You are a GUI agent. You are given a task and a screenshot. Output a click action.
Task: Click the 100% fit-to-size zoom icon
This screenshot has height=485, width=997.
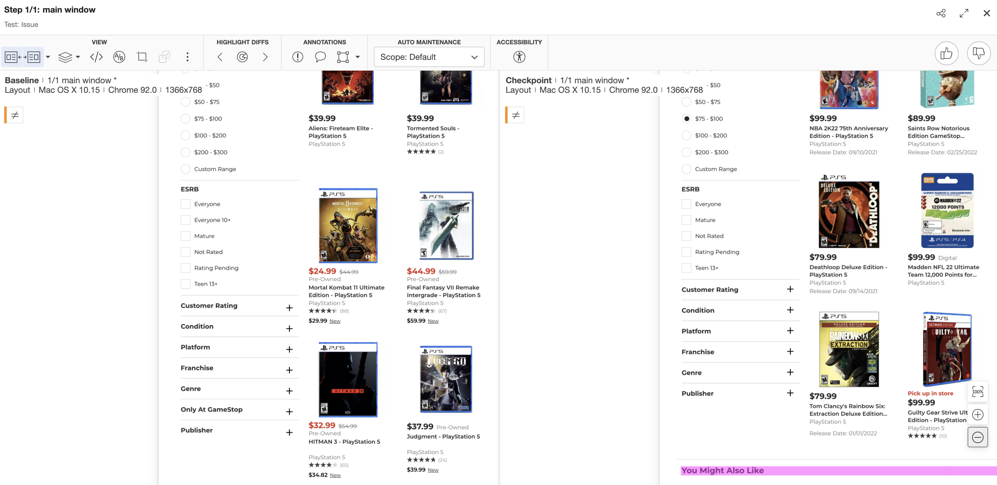978,392
